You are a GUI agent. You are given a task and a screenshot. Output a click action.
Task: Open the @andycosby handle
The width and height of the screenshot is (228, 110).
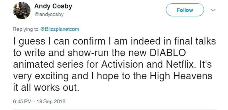pyautogui.click(x=49, y=14)
